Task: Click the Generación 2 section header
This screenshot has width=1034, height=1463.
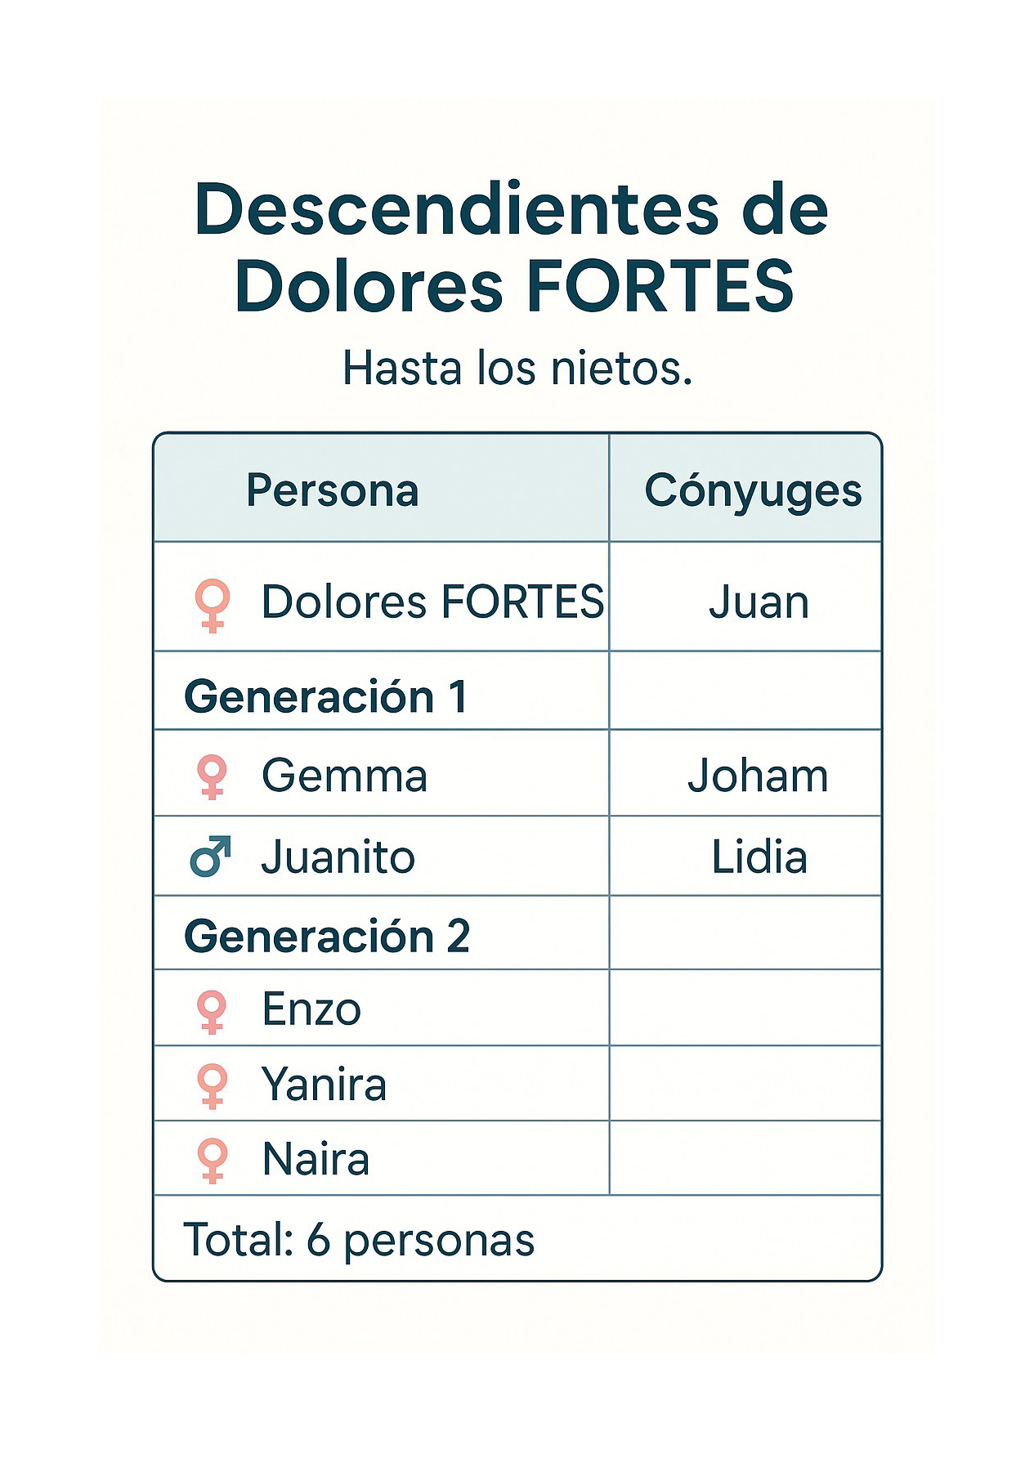Action: pos(327,937)
